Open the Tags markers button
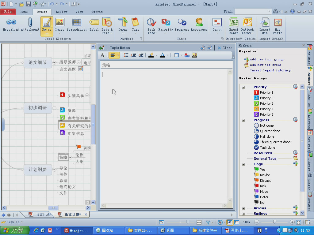The image size is (314, 235). (136, 26)
